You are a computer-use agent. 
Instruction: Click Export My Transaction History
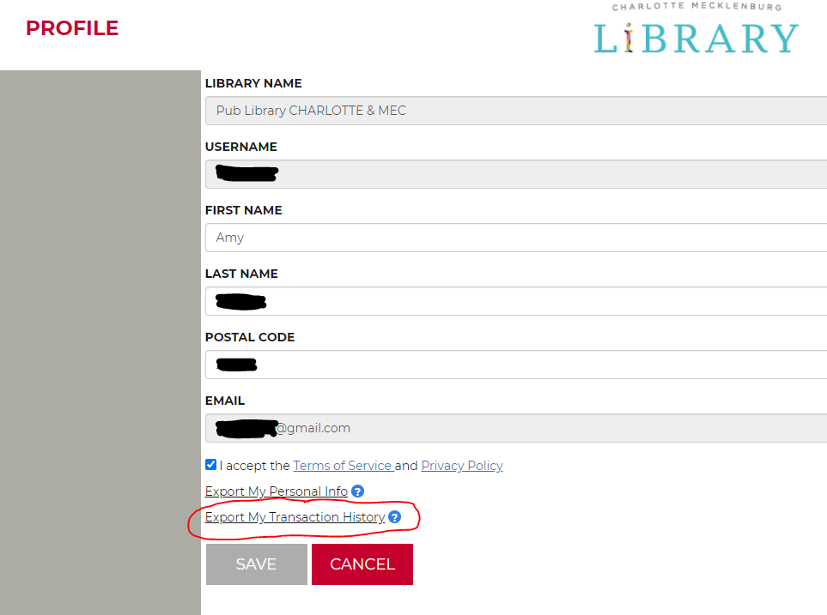click(x=295, y=517)
